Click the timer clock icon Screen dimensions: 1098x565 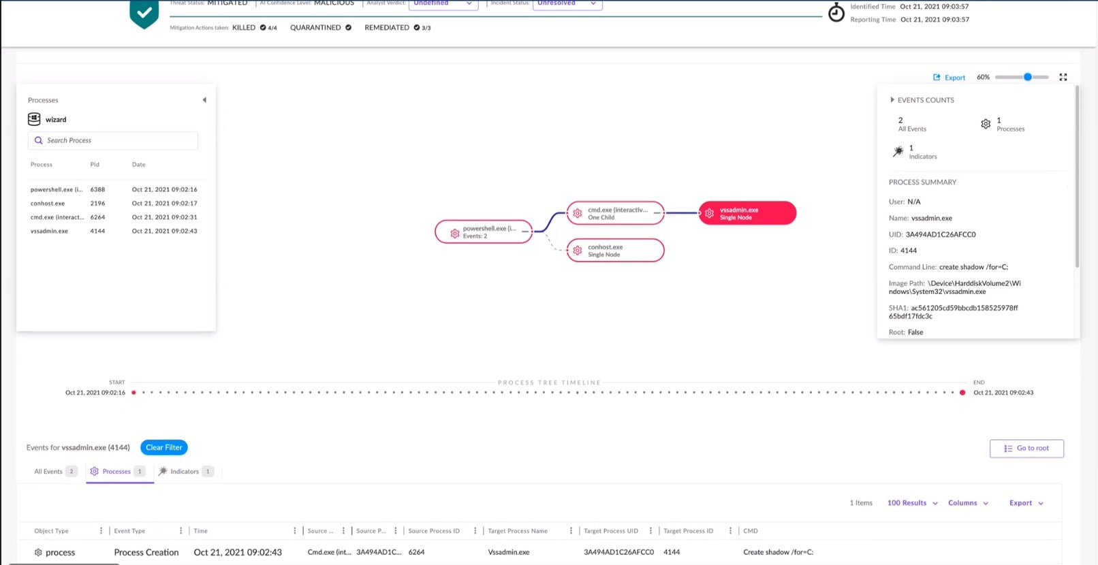(836, 12)
